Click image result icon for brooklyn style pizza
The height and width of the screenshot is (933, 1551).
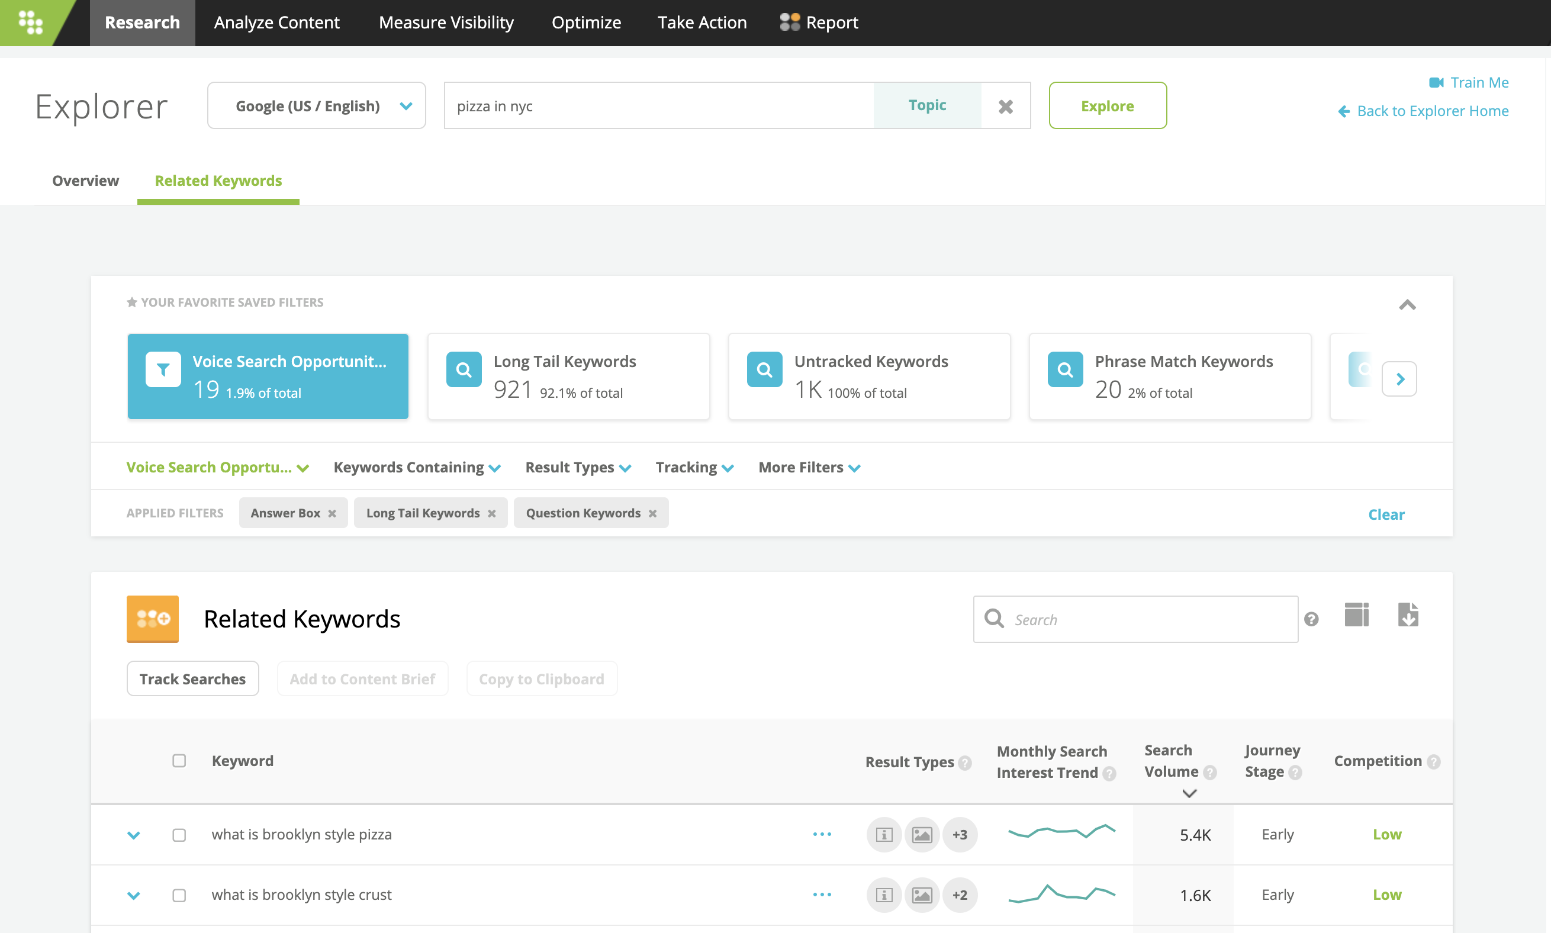922,835
